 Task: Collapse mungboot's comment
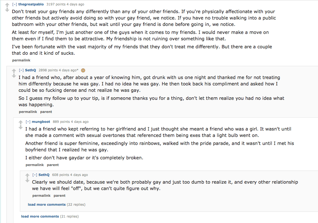[28, 122]
